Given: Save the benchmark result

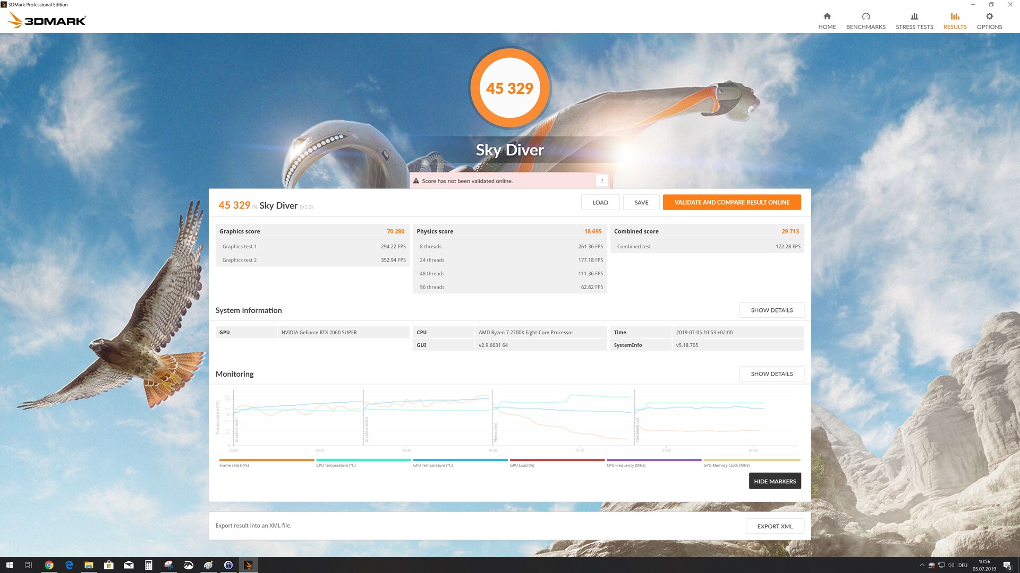Looking at the screenshot, I should pyautogui.click(x=641, y=202).
